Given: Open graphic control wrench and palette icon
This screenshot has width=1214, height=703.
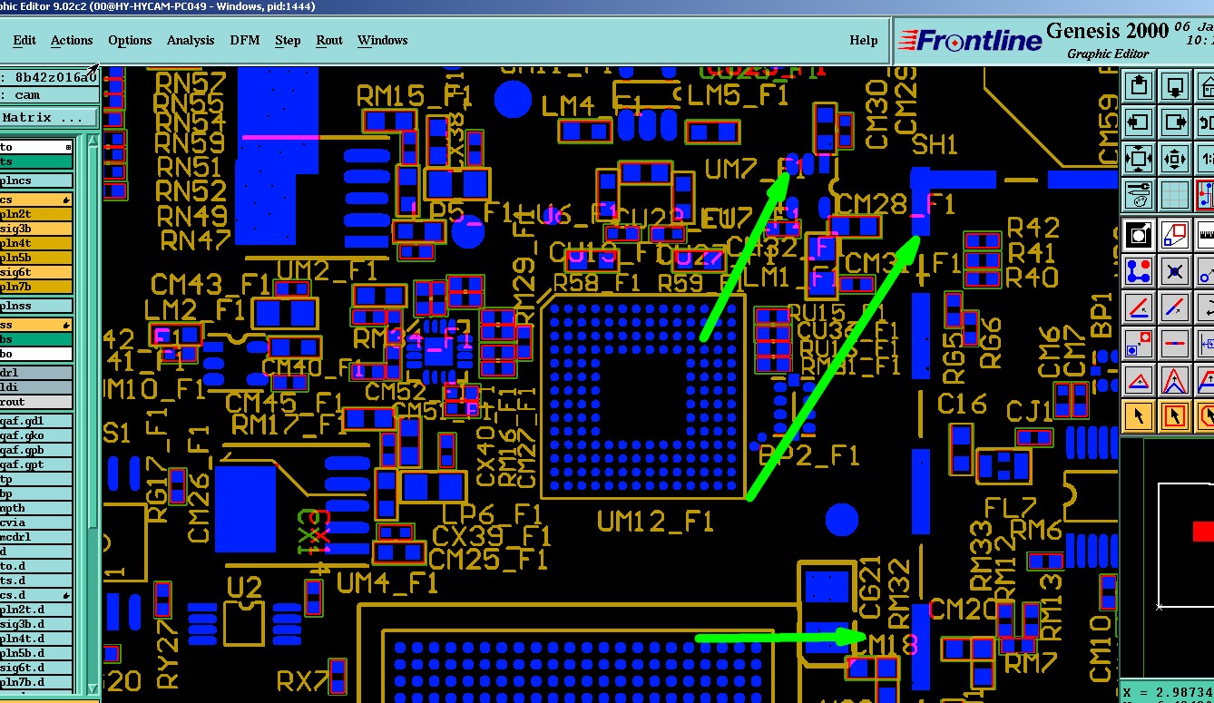Looking at the screenshot, I should point(1139,193).
